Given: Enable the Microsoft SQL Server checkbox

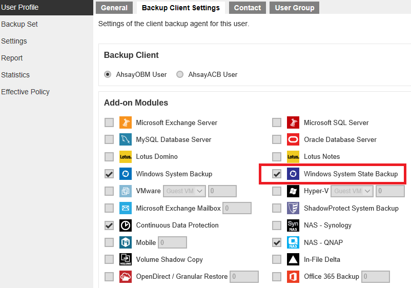Looking at the screenshot, I should pyautogui.click(x=277, y=122).
